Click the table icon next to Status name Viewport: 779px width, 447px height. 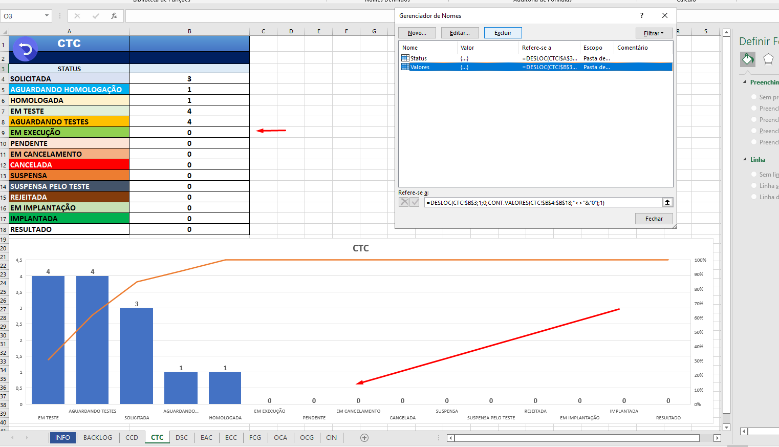[405, 58]
